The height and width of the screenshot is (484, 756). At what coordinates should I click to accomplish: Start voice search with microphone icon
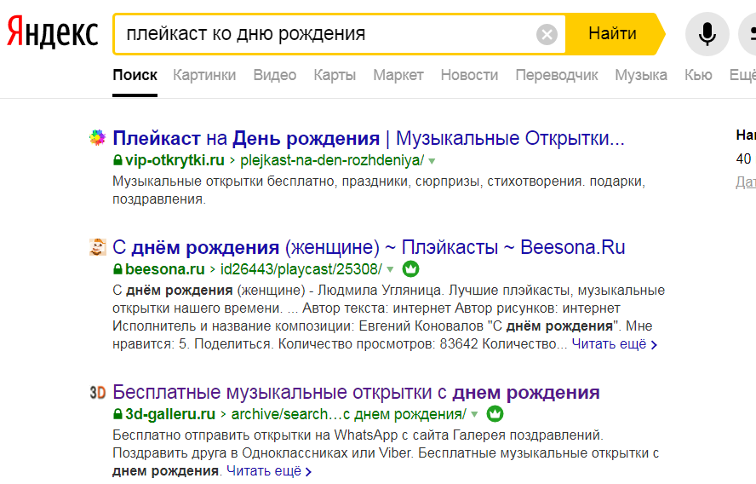pos(707,34)
